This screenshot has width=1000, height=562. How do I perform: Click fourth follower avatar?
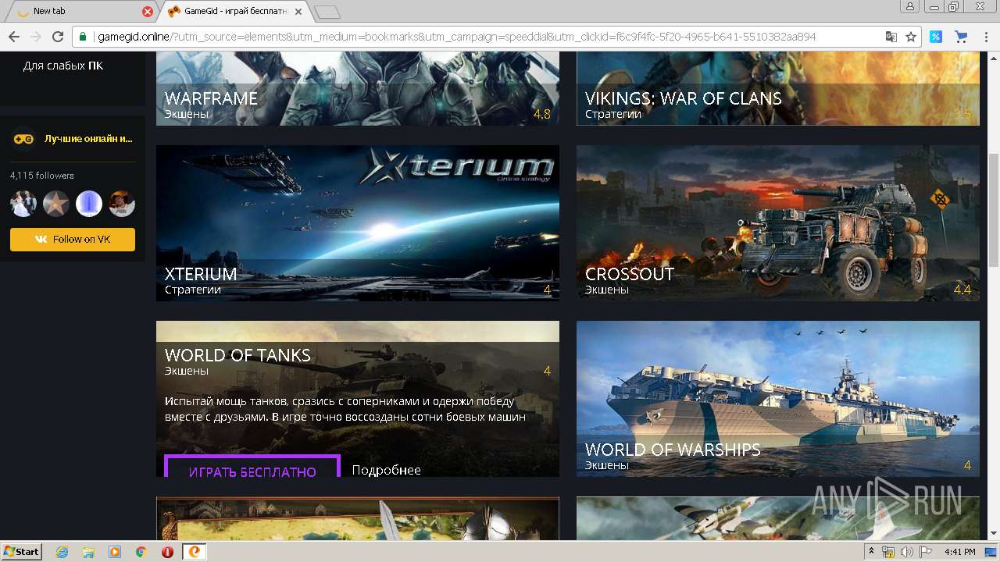click(x=122, y=204)
